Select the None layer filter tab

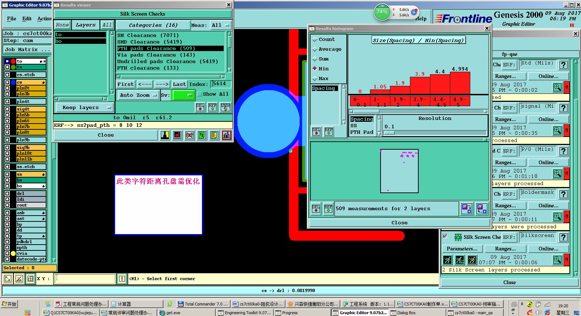click(62, 25)
